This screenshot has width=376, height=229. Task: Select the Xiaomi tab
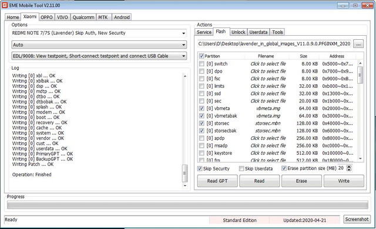coord(30,16)
